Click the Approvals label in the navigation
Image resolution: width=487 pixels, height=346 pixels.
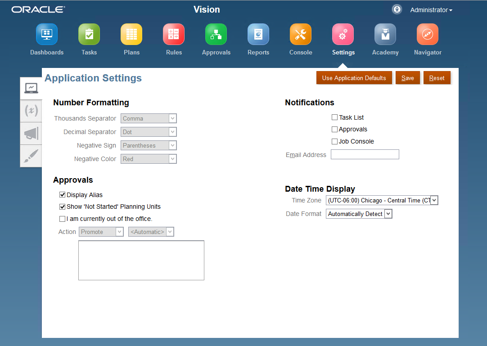click(216, 53)
